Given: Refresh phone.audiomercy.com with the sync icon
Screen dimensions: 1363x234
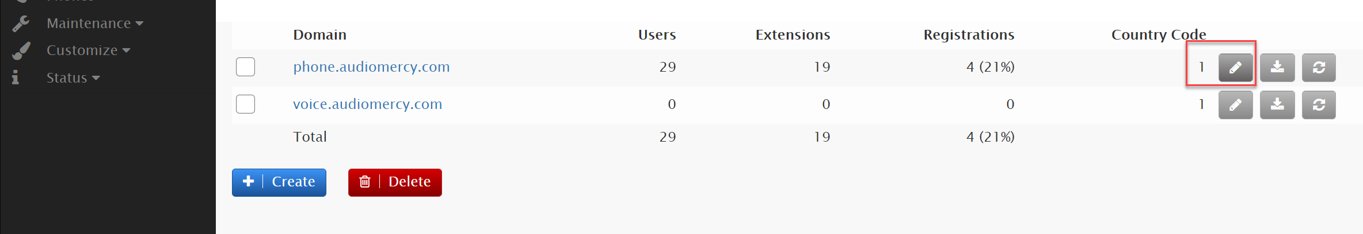Looking at the screenshot, I should (1319, 68).
